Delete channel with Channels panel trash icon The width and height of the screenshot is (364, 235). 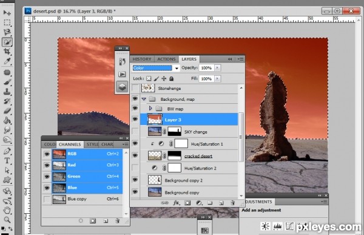(x=117, y=220)
